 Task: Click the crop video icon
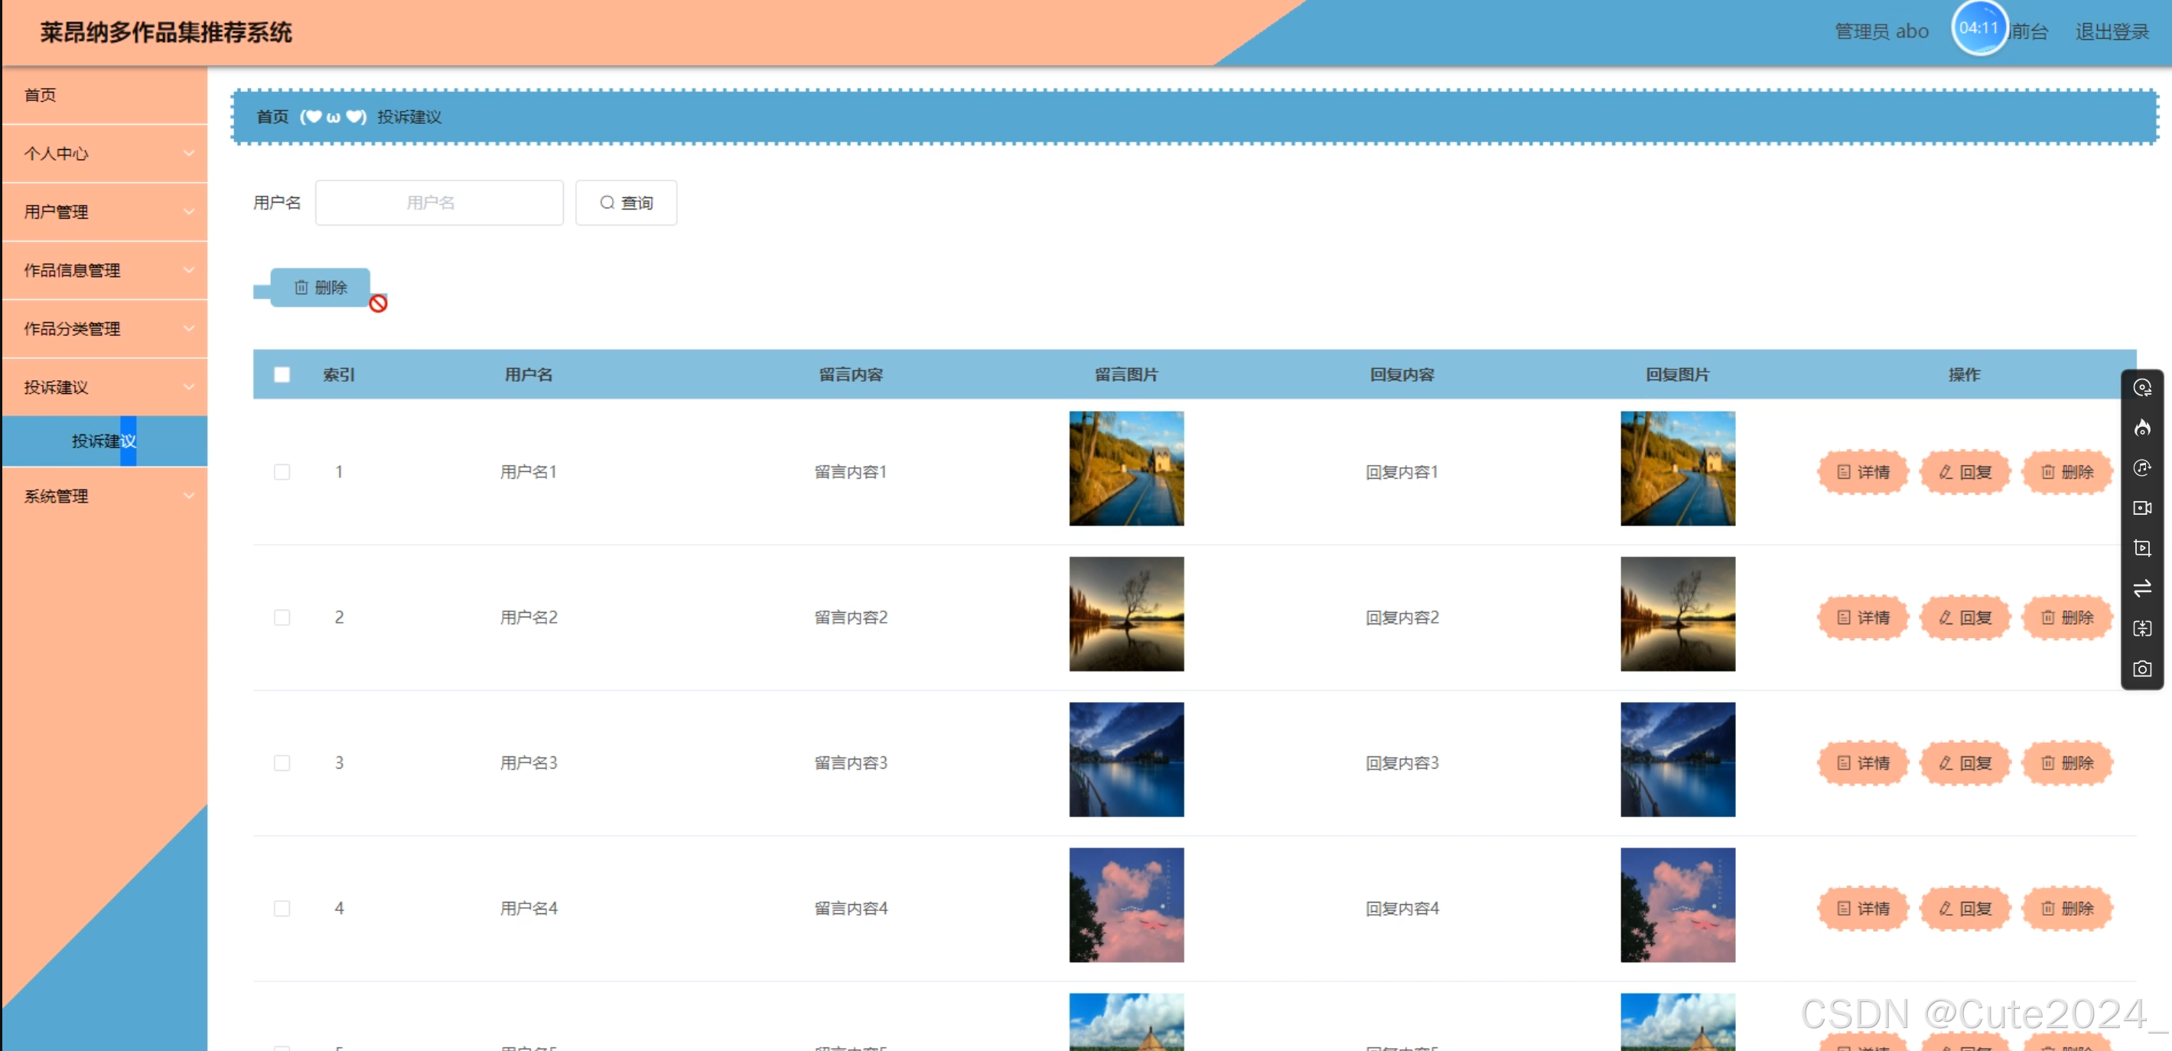(x=2141, y=548)
